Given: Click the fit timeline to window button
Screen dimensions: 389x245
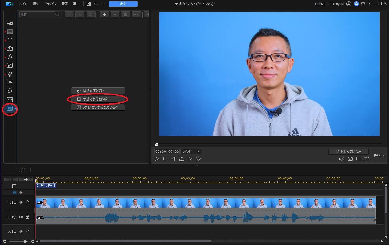Looking at the screenshot, I should [x=26, y=179].
